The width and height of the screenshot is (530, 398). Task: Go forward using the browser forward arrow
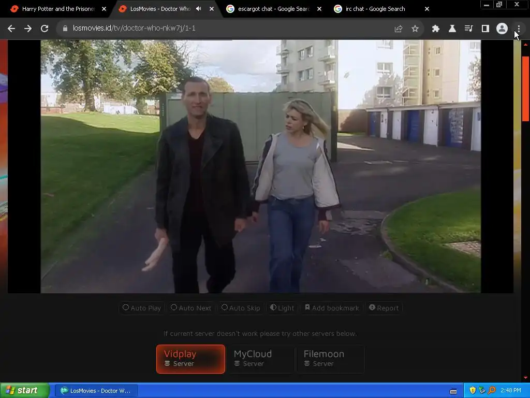click(28, 29)
